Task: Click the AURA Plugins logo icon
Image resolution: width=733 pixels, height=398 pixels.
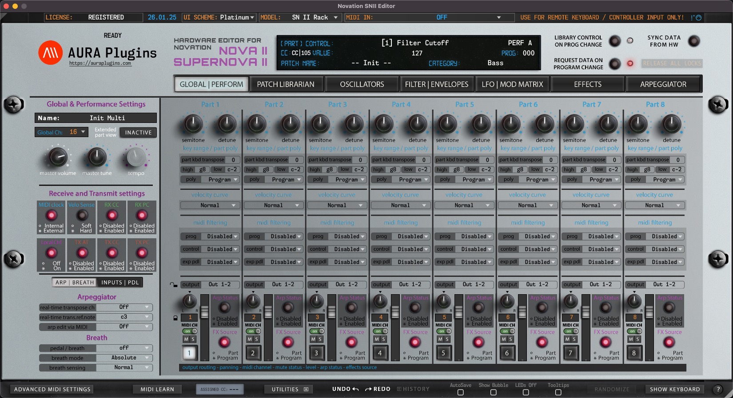Action: [50, 53]
